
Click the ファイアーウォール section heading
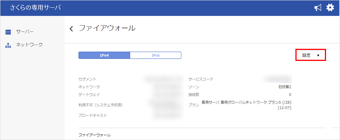coord(94,135)
